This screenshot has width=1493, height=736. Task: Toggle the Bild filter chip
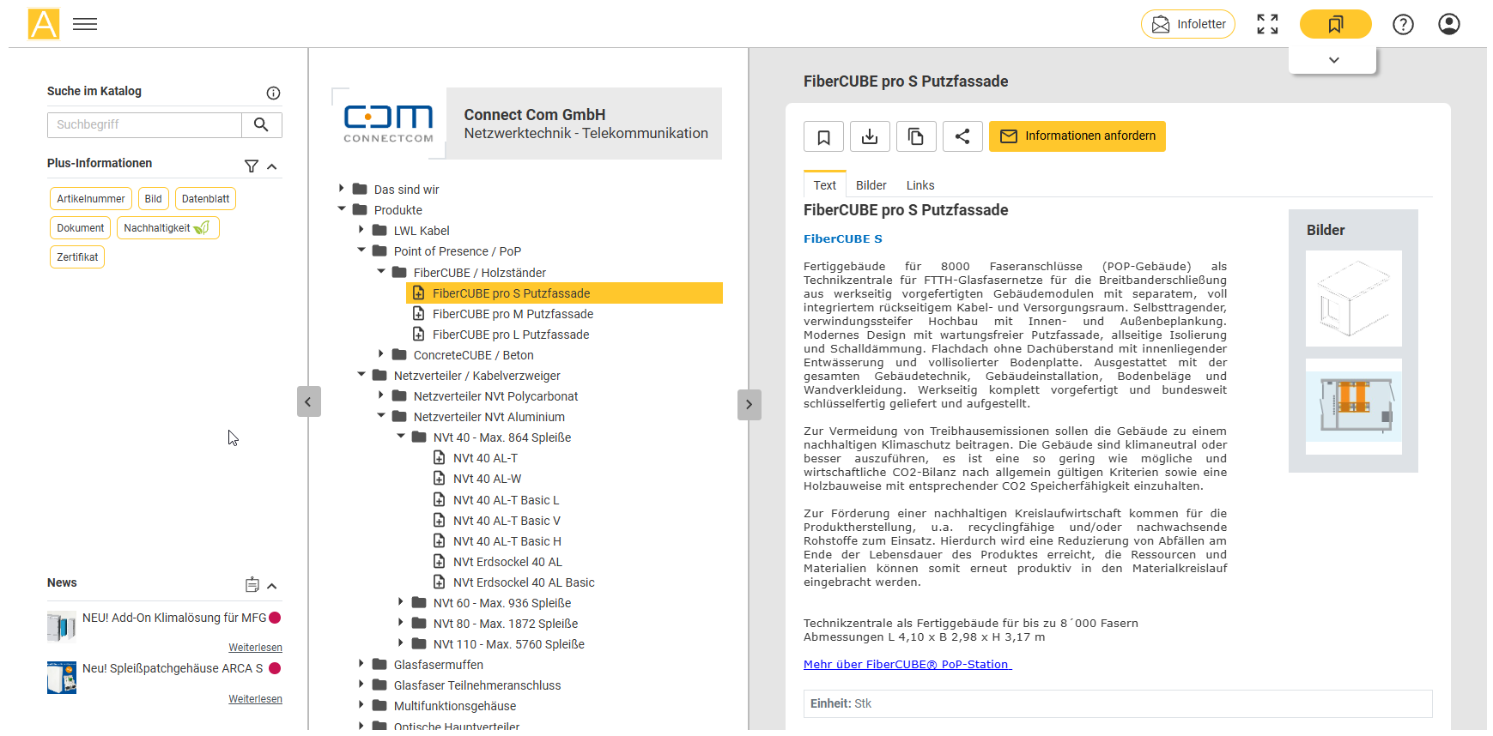[154, 199]
